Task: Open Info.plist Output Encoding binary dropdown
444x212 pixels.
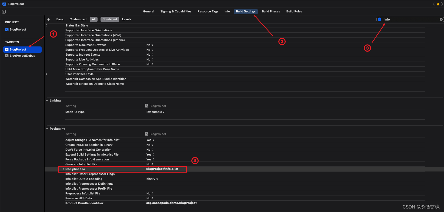Action: coord(152,179)
